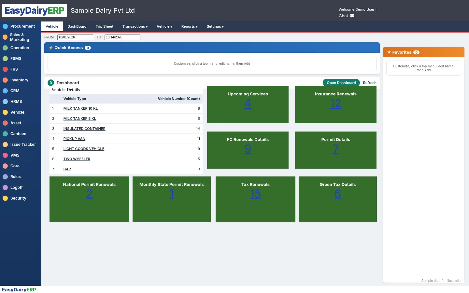
Task: Click the HRMS sidebar circle icon
Action: pos(5,102)
